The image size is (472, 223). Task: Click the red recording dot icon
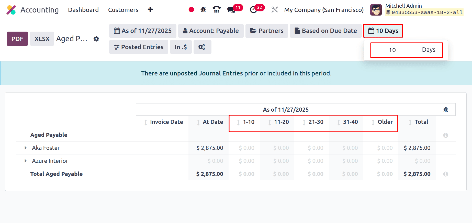point(191,10)
